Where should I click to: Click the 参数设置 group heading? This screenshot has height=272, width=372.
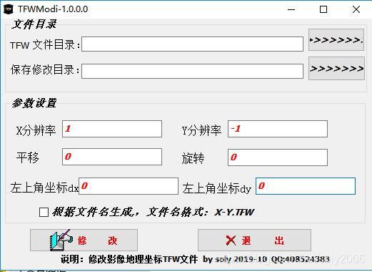(x=34, y=103)
